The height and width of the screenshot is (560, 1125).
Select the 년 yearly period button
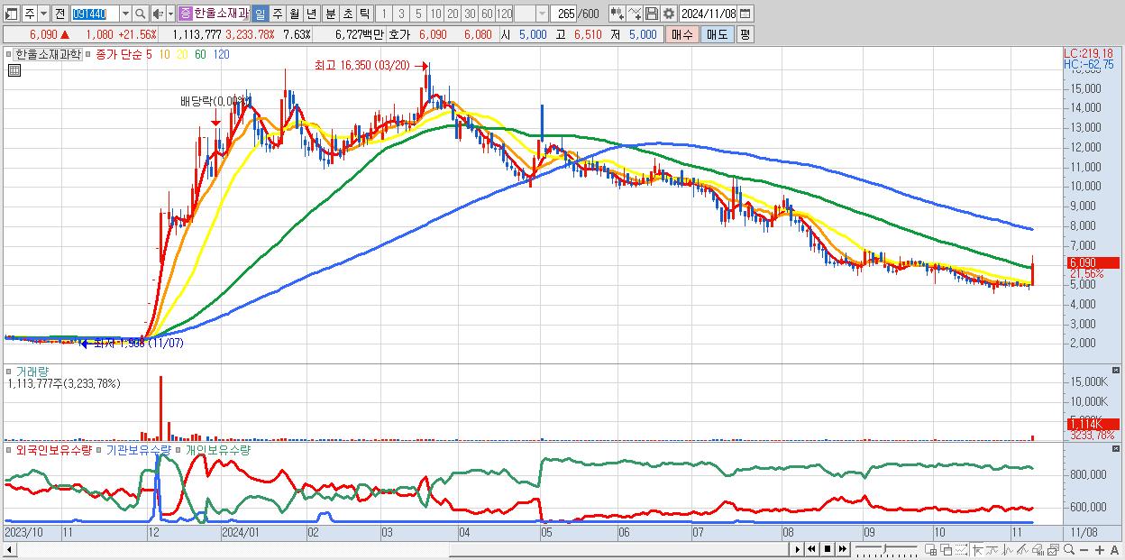[311, 14]
